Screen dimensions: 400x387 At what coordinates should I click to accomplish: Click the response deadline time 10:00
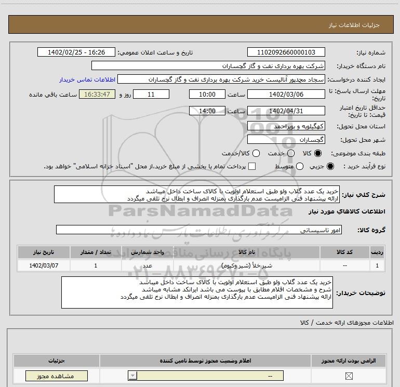[x=207, y=94]
